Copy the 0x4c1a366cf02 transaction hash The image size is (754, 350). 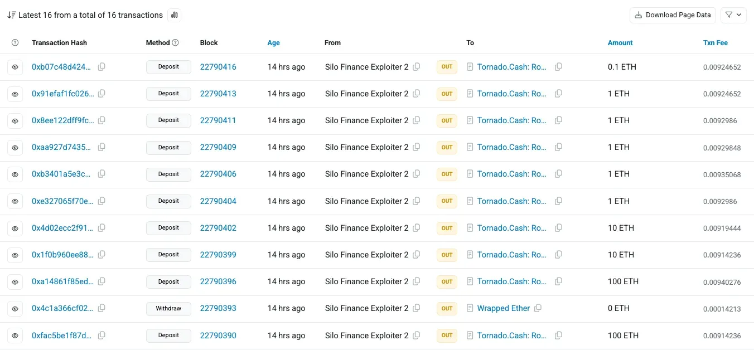[x=101, y=308]
